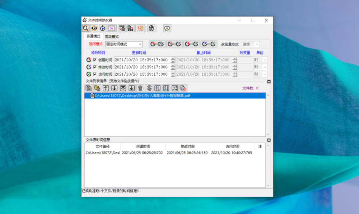Click the file list scrollbar down arrow

[x=268, y=134]
